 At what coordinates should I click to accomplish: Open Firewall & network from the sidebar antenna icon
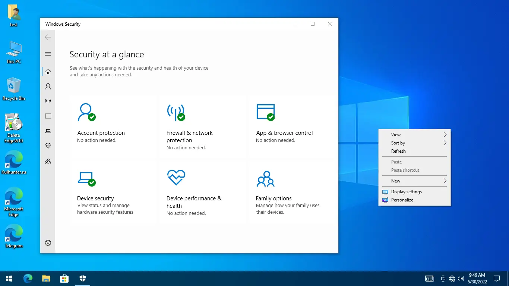coord(48,101)
